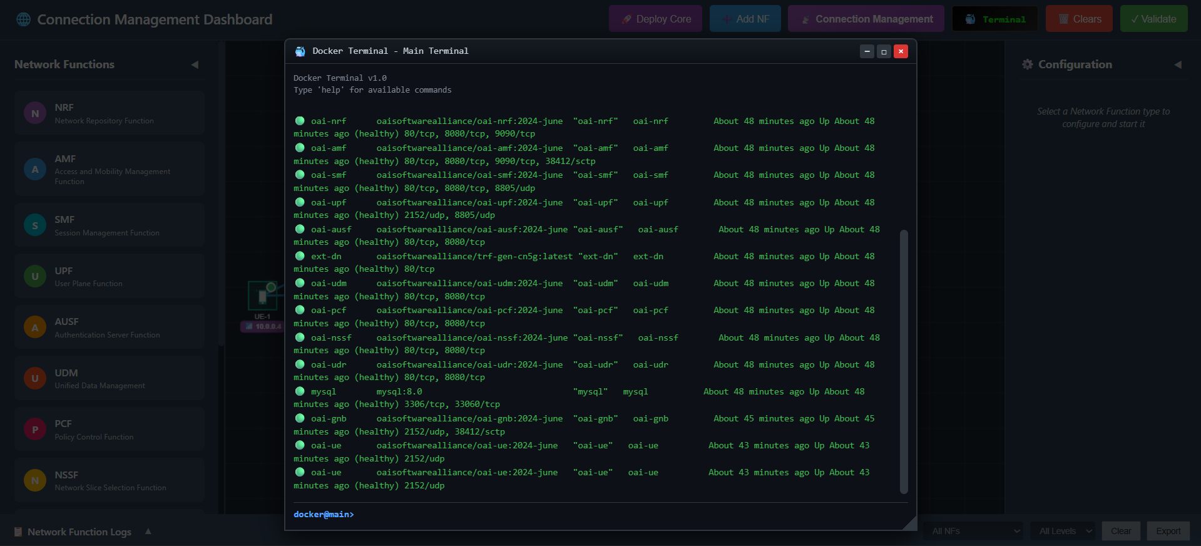Viewport: 1201px width, 546px height.
Task: Select the UPF User Plane Function card
Action: click(110, 276)
